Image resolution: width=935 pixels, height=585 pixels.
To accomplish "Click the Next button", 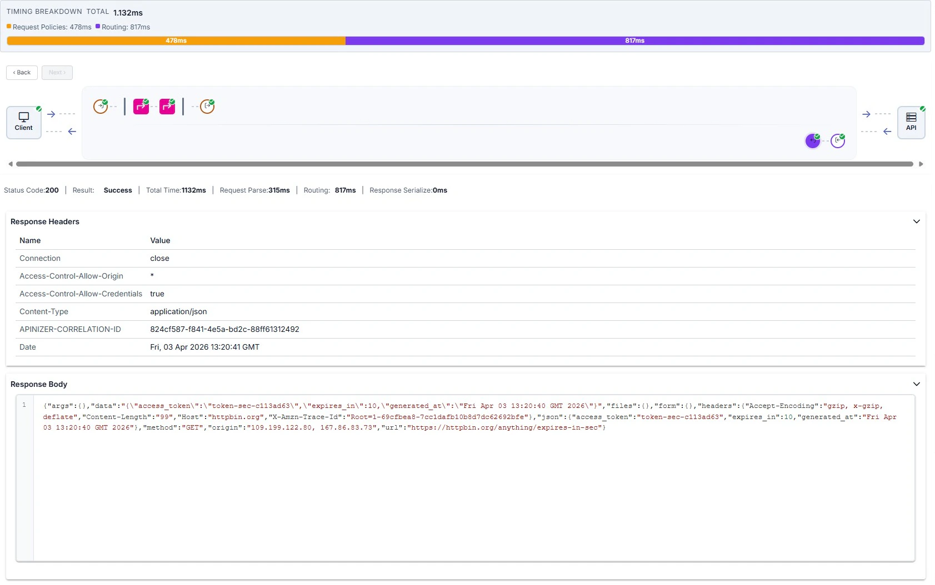I will coord(57,72).
